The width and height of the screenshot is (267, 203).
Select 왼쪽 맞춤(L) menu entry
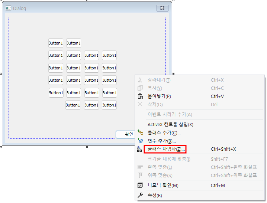pos(160,167)
